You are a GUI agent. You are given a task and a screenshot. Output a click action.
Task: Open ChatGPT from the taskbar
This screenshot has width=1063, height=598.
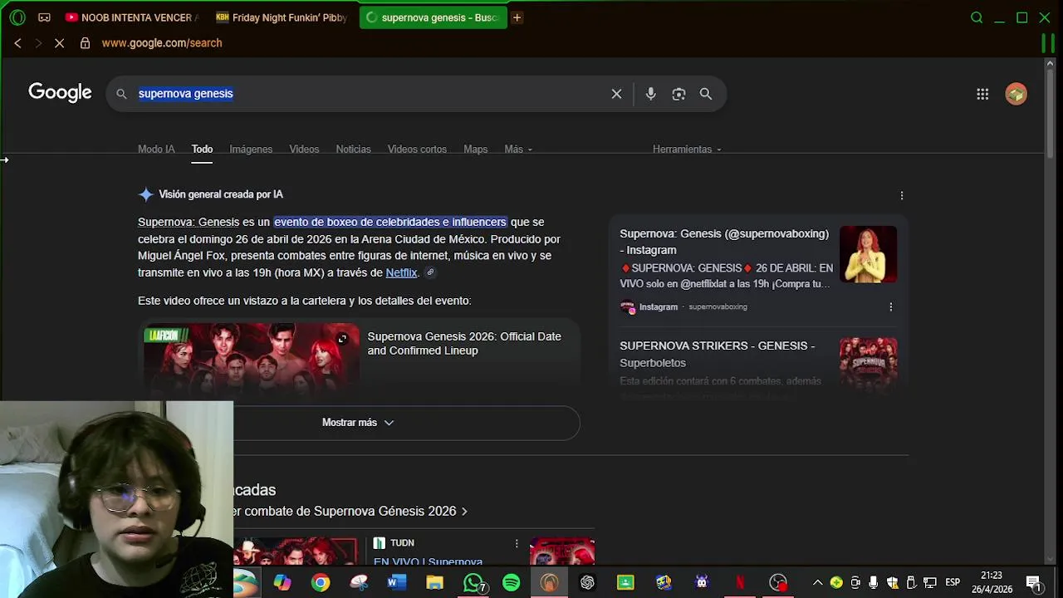click(587, 583)
